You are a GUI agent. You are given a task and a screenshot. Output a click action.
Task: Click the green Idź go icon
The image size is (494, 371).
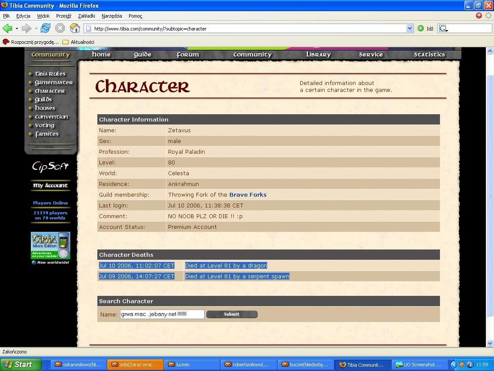click(x=421, y=28)
